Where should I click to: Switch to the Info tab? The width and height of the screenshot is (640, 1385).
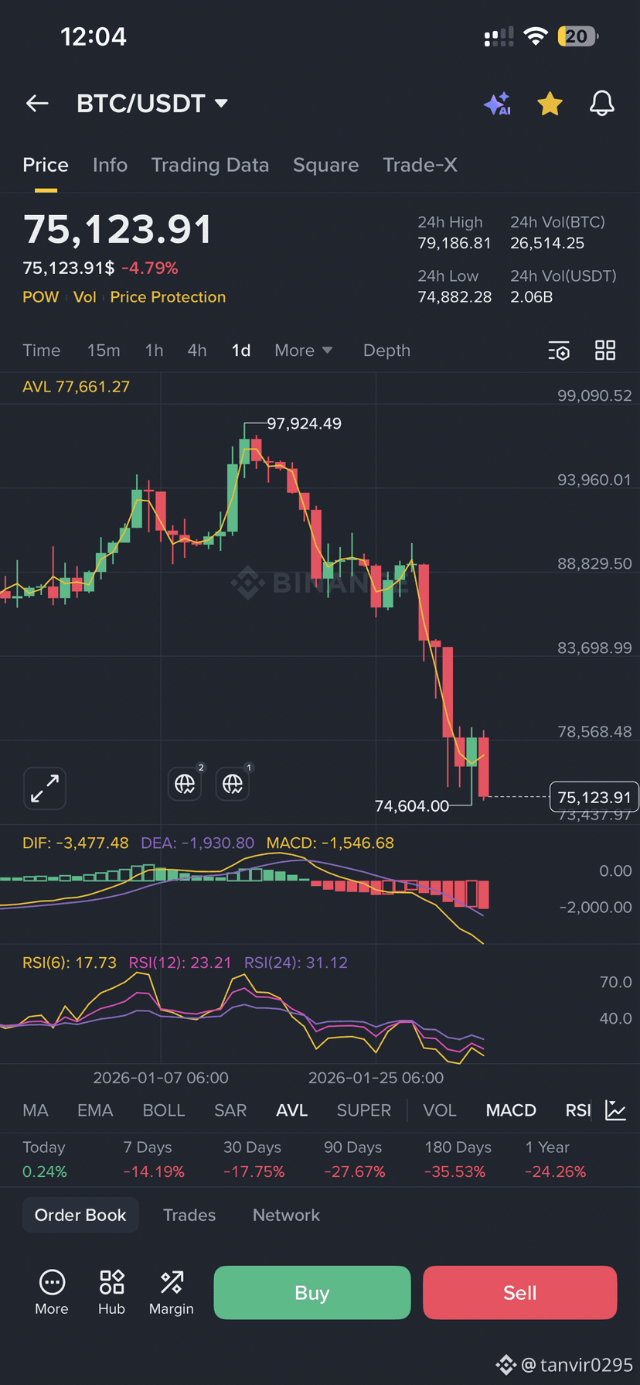pos(110,165)
